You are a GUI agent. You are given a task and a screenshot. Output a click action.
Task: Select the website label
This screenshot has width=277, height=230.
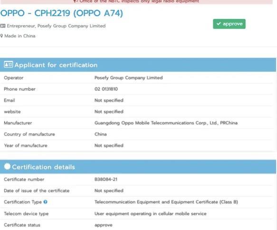click(12, 112)
